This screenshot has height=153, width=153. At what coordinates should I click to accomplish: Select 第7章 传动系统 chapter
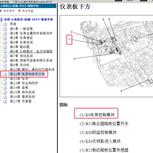(21, 56)
